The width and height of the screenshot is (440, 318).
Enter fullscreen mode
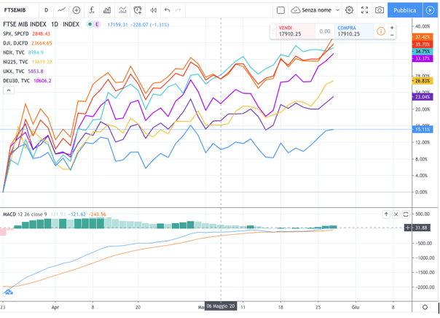click(x=364, y=10)
